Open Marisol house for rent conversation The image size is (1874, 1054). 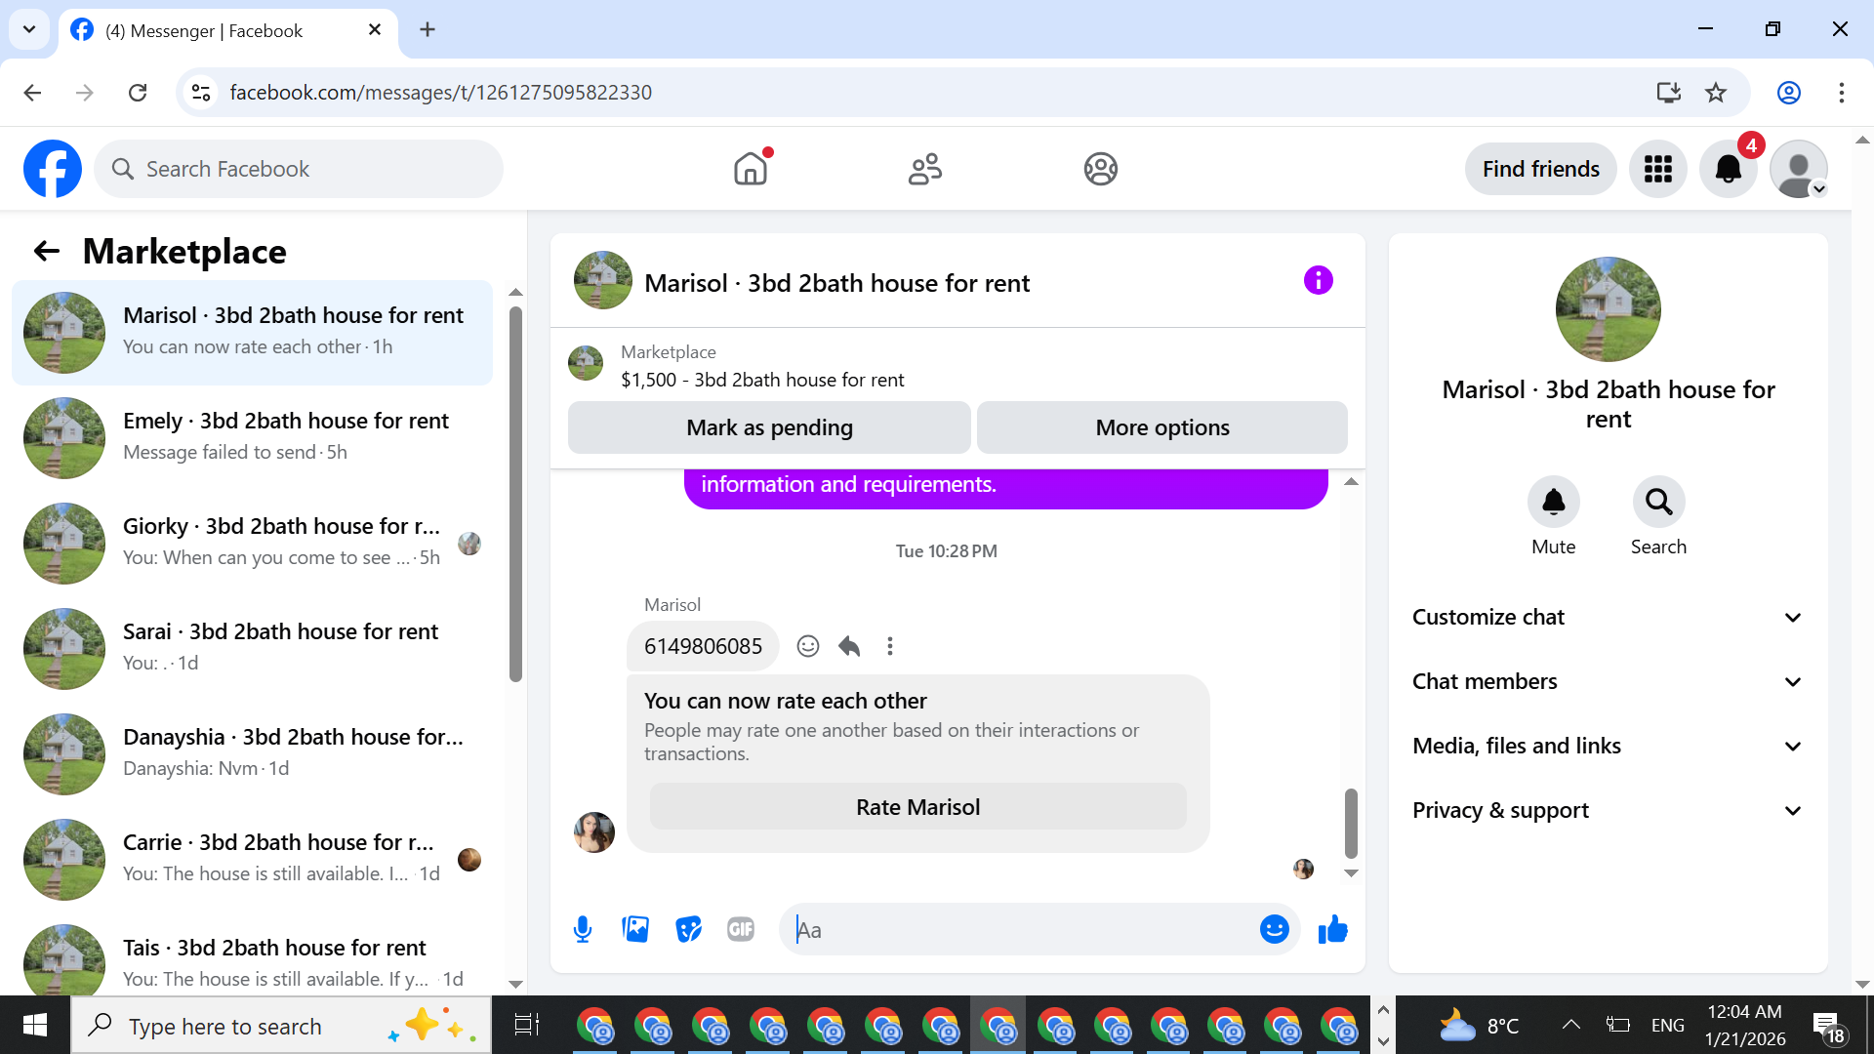252,333
